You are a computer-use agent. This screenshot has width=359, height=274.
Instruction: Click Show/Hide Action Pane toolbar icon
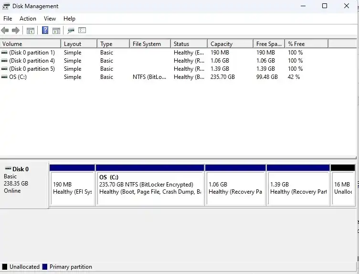[56, 31]
